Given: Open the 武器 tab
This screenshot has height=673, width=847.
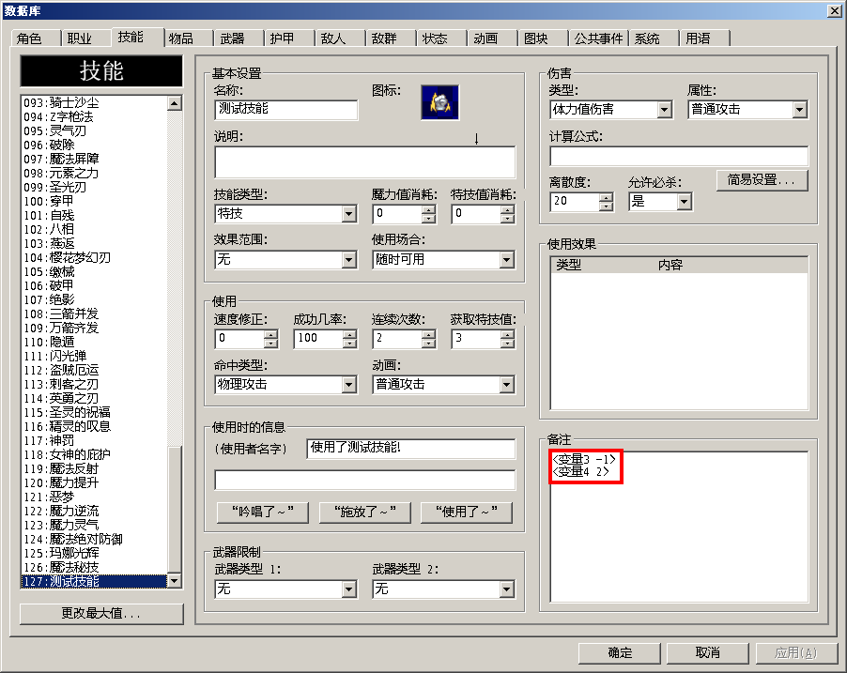Looking at the screenshot, I should (x=239, y=38).
